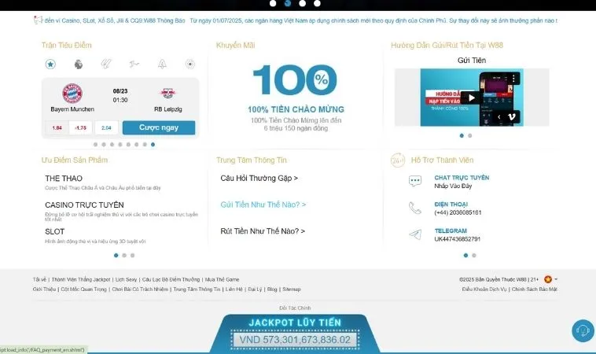Open the floating headset support button

point(583,330)
